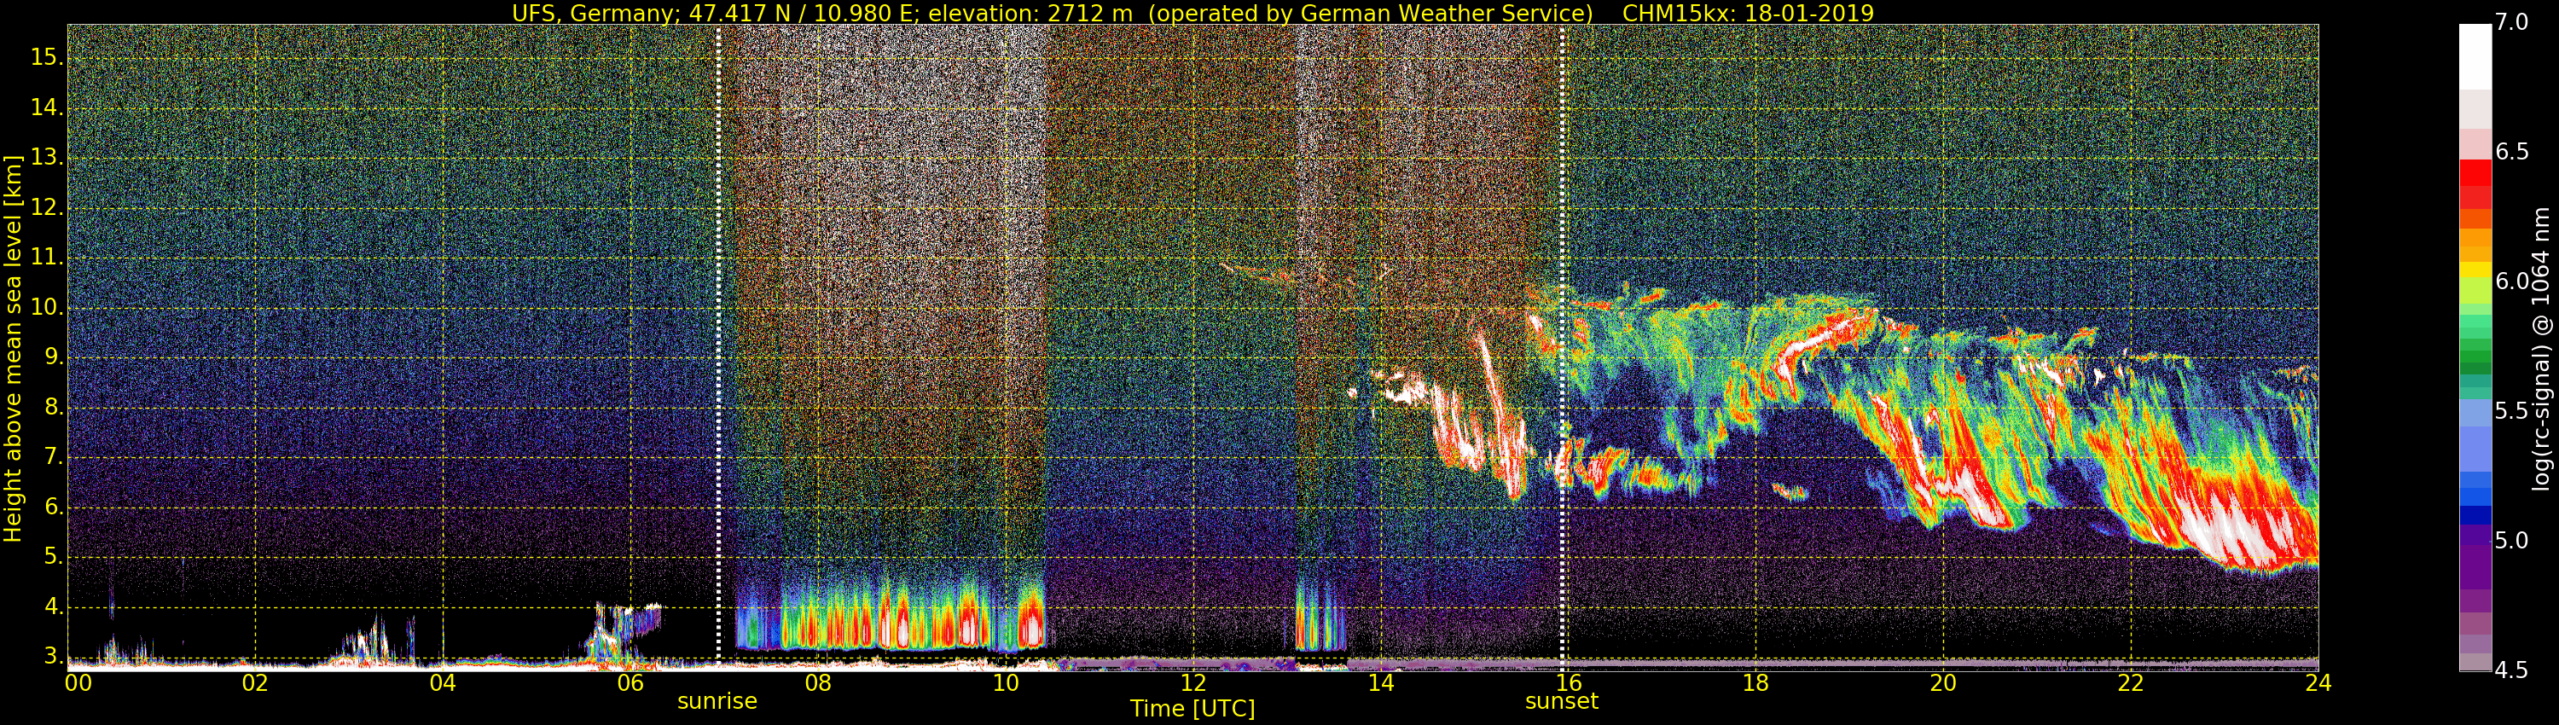Click the colorbar '6.0' value label
The height and width of the screenshot is (725, 2559).
coord(2511,282)
